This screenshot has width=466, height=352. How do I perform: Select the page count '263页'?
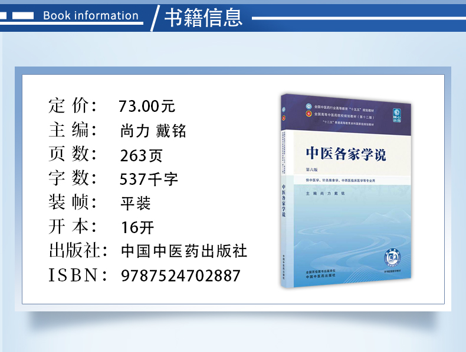(141, 155)
